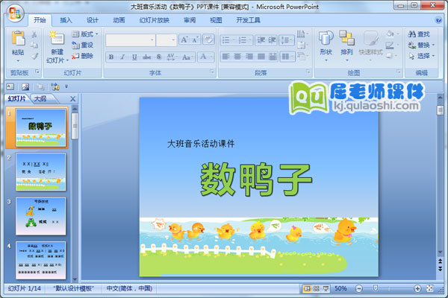Open the Customize Quick Access Toolbar arrow
Image resolution: width=448 pixels, height=298 pixels.
pyautogui.click(x=66, y=86)
